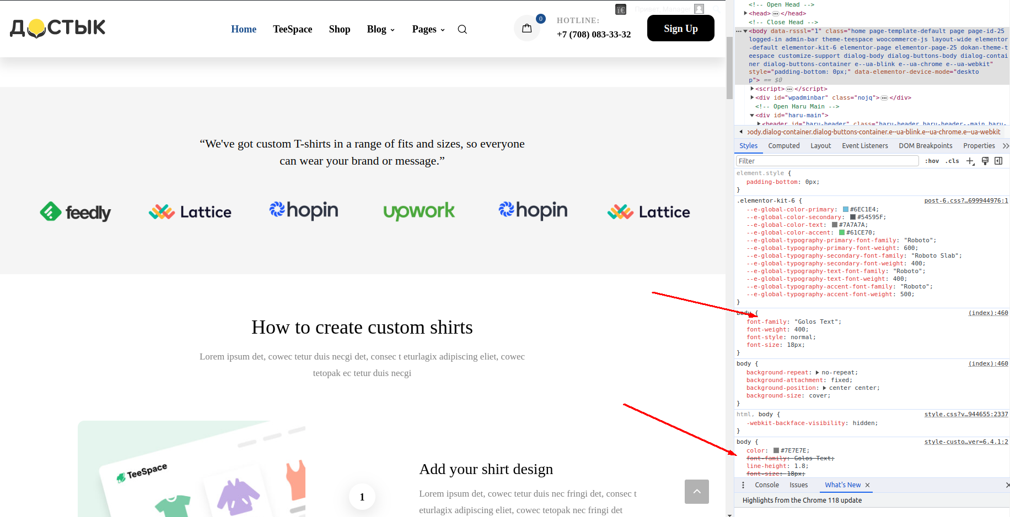Open the Shop menu link
The image size is (1010, 517).
point(340,29)
